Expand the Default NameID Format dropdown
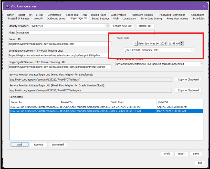This screenshot has width=210, height=169. 201,64
